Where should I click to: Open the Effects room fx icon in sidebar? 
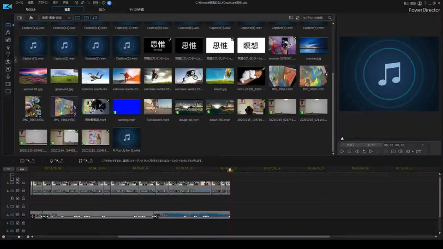coord(8,33)
